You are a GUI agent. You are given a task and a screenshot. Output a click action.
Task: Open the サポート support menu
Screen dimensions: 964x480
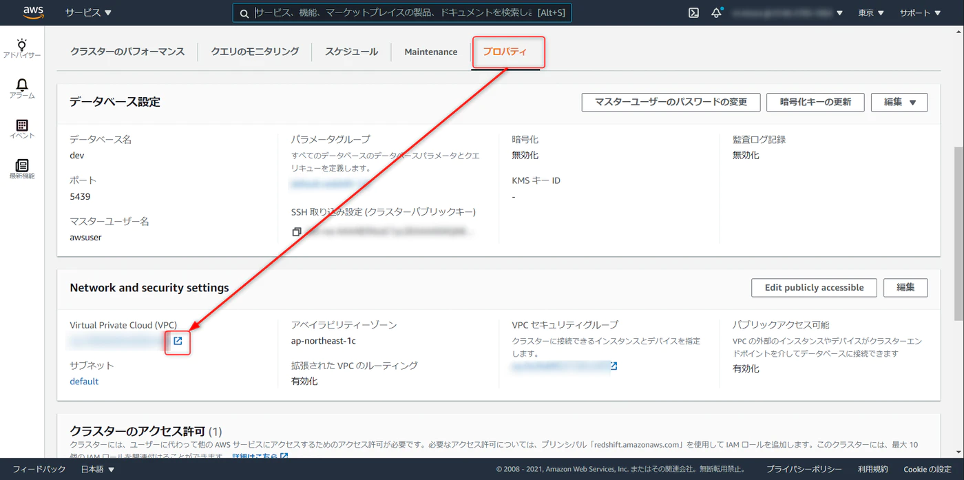919,12
